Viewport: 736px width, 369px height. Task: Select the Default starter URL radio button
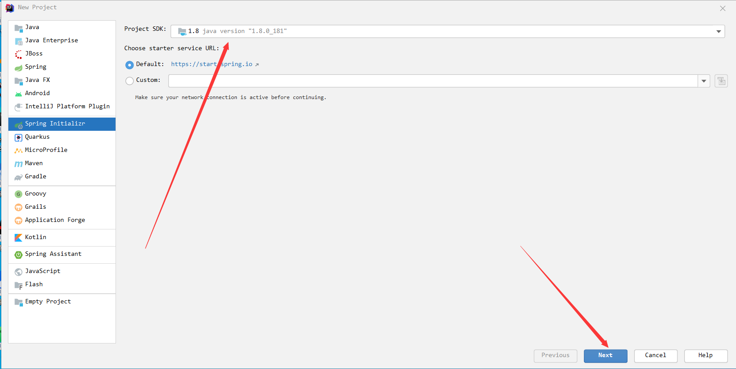coord(129,65)
